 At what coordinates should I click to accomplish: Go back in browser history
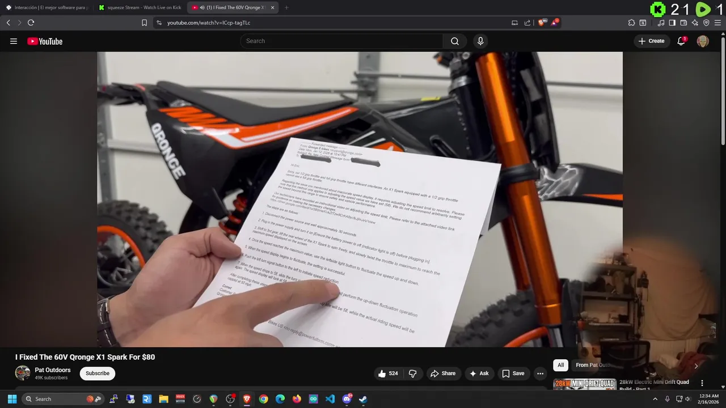click(8, 23)
